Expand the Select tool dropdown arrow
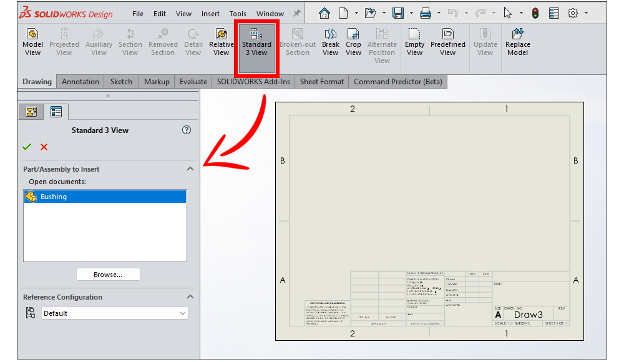Image resolution: width=624 pixels, height=362 pixels. click(x=521, y=13)
